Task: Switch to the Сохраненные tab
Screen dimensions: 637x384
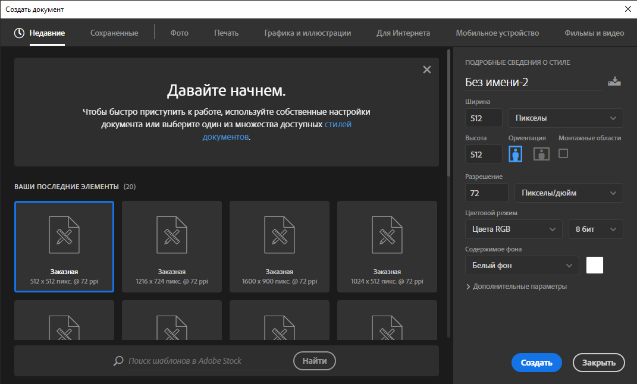Action: (x=114, y=33)
